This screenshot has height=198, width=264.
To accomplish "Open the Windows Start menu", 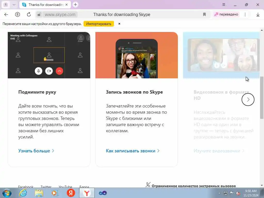I will pos(7,193).
